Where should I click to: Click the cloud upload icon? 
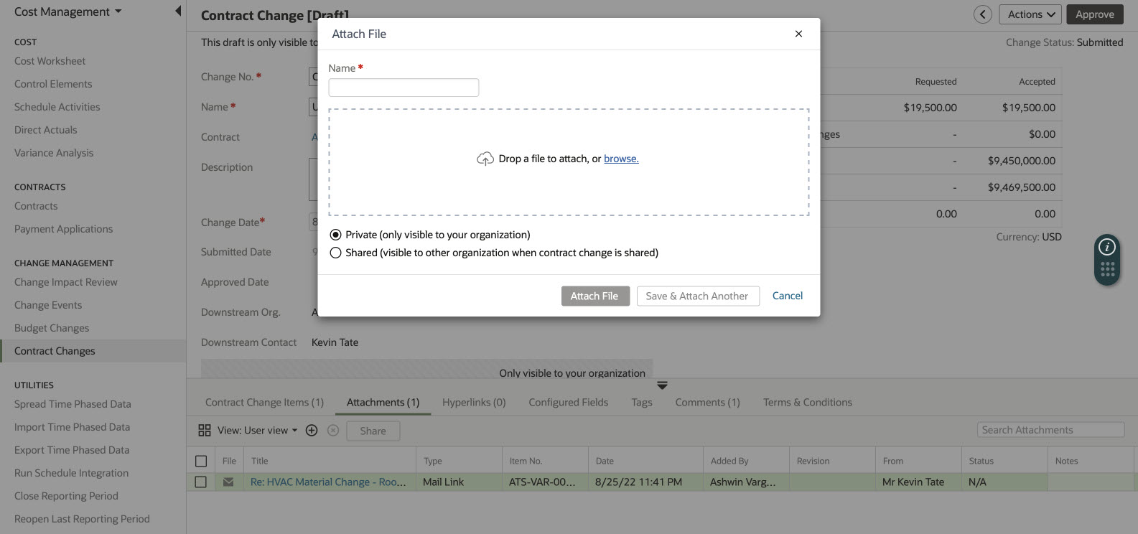(485, 159)
